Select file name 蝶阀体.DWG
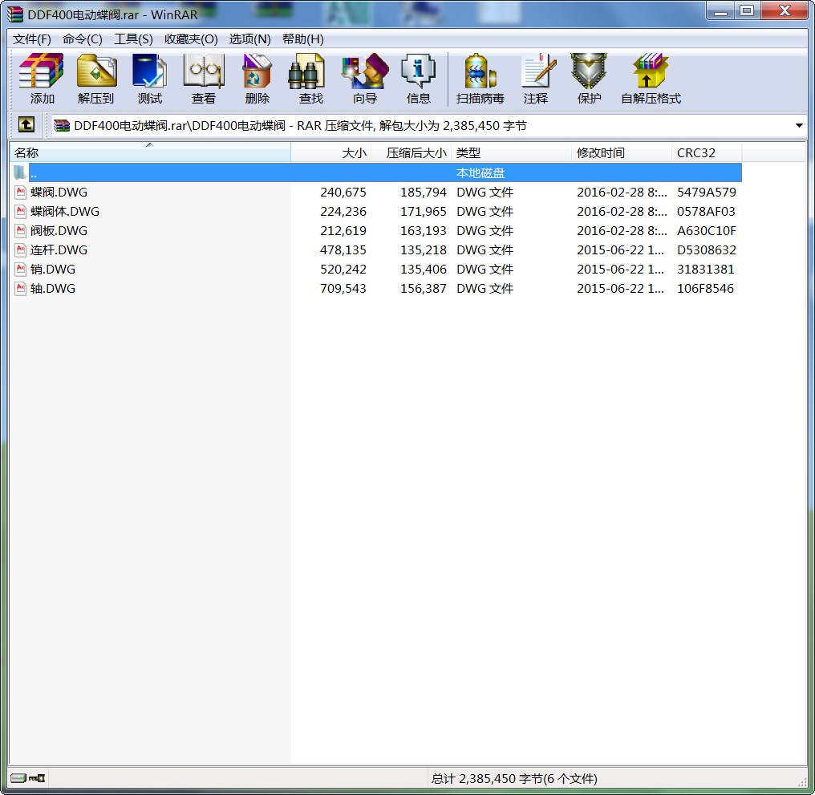Viewport: 815px width, 795px height. point(65,212)
